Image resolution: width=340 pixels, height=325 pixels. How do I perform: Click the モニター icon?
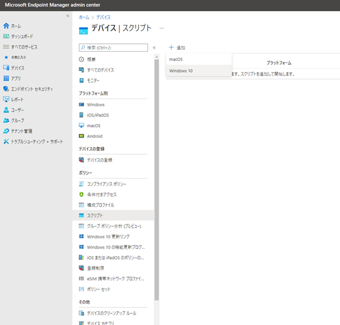pos(82,81)
